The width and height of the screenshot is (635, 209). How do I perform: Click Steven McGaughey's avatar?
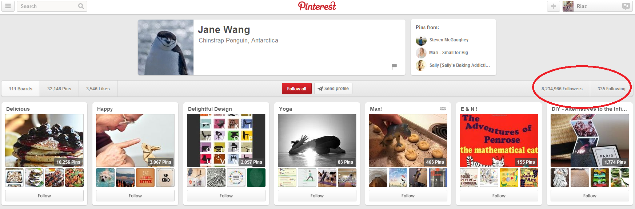pyautogui.click(x=421, y=40)
